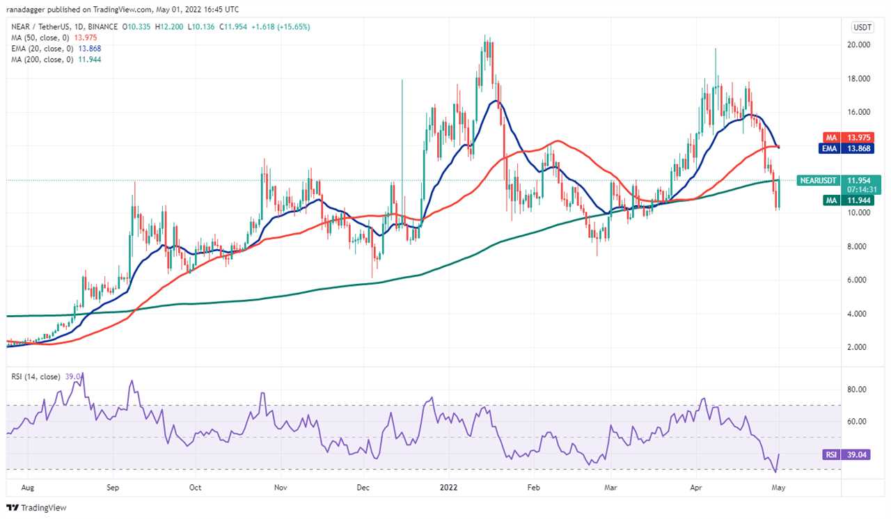Click the Sep label on time axis
The width and height of the screenshot is (891, 519).
(113, 488)
